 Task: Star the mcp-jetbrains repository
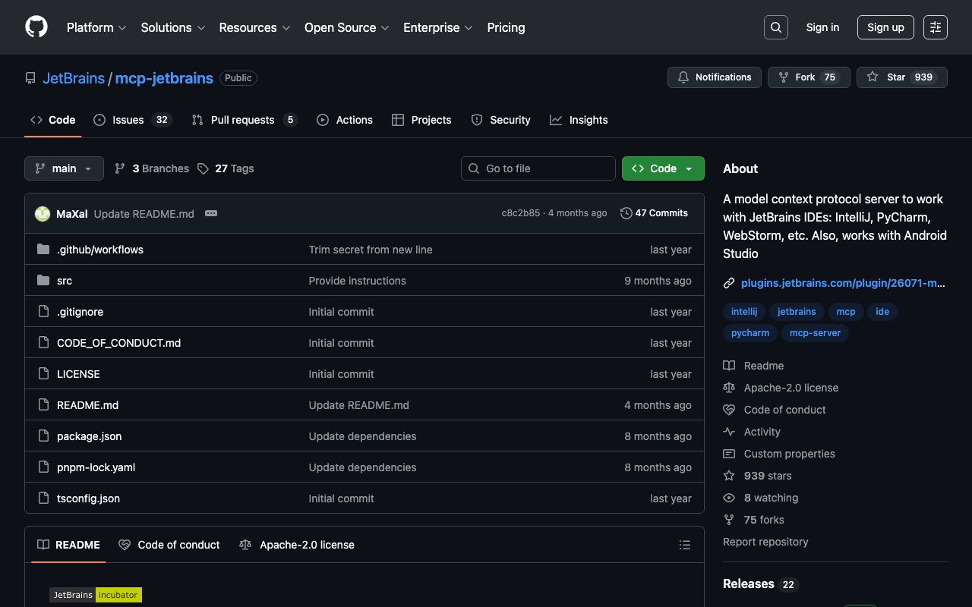[x=901, y=77]
